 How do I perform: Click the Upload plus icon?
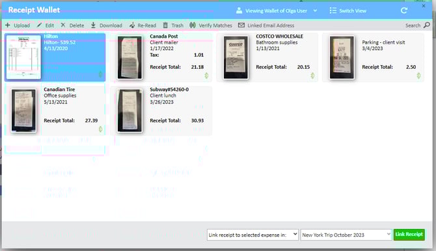click(x=8, y=25)
